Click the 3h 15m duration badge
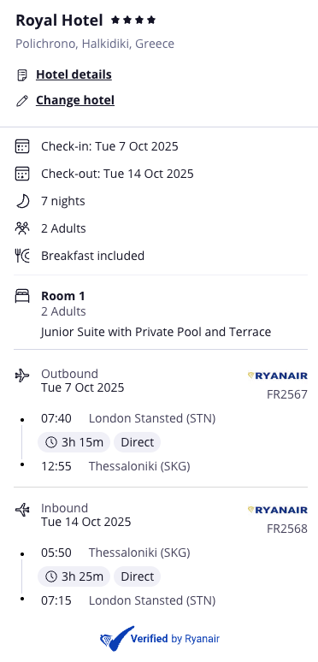The width and height of the screenshot is (318, 662). click(74, 442)
